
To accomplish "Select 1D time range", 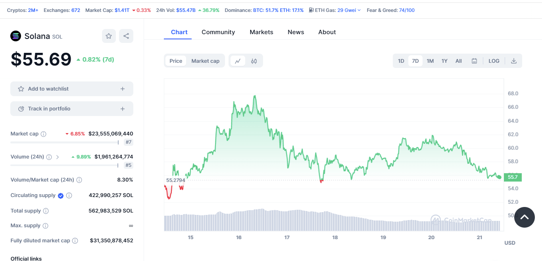I will (401, 61).
